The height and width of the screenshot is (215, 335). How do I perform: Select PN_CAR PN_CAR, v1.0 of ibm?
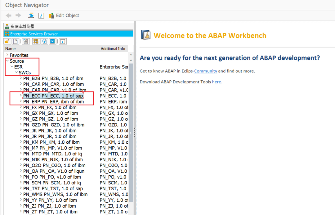click(x=55, y=90)
